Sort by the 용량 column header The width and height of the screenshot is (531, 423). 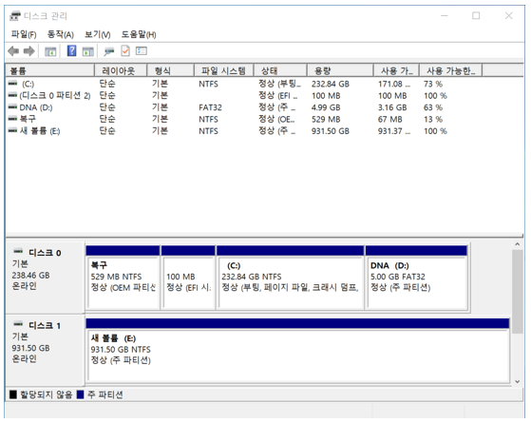340,71
